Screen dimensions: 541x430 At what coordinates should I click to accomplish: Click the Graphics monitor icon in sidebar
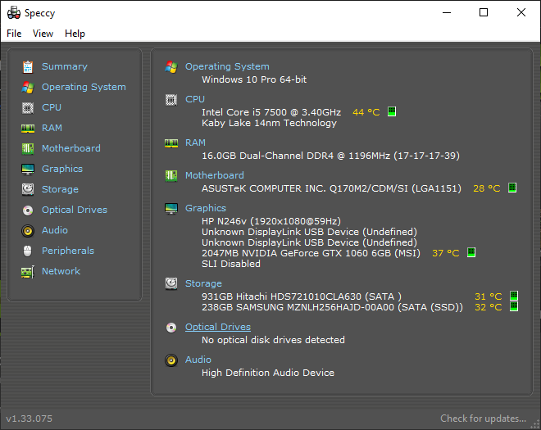click(28, 170)
